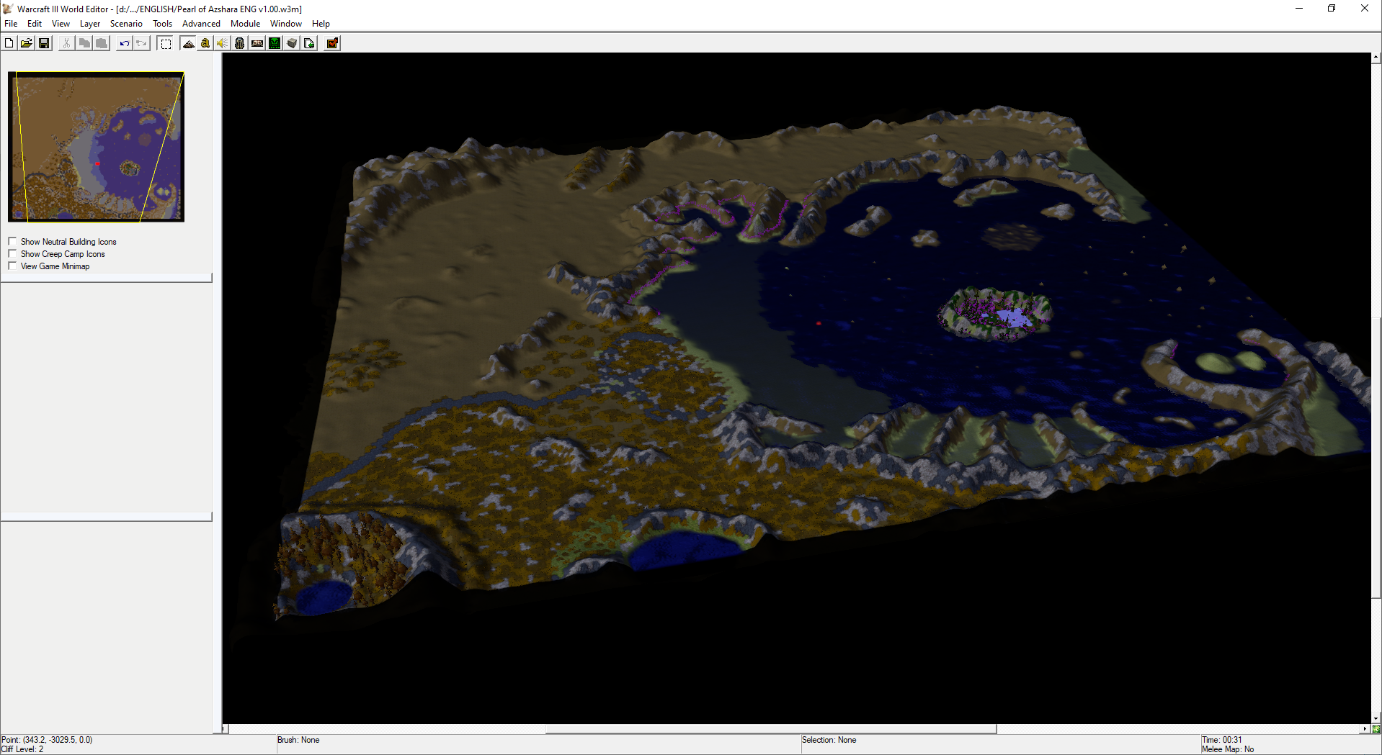Open the Tools menu

(162, 24)
